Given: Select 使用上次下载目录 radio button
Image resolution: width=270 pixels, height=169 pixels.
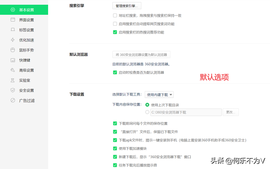Looking at the screenshot, I should tap(147, 105).
